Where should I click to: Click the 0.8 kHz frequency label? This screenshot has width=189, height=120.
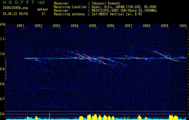pos(2,84)
